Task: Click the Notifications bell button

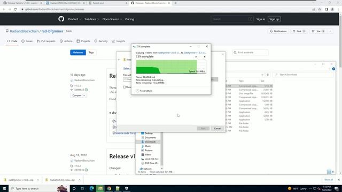Action: [x=278, y=31]
